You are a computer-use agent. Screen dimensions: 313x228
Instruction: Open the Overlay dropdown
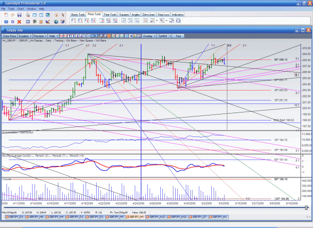tap(149, 36)
